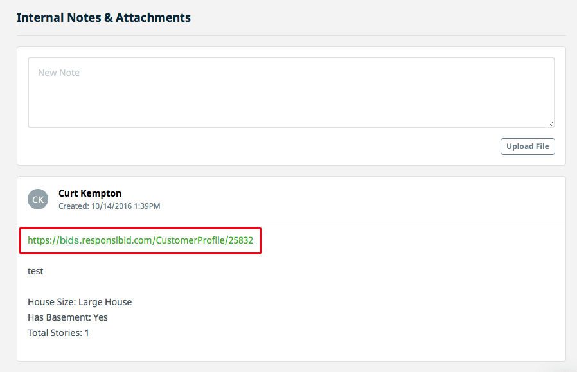Viewport: 577px width, 372px height.
Task: Click the House Size: Large House line
Action: 80,302
